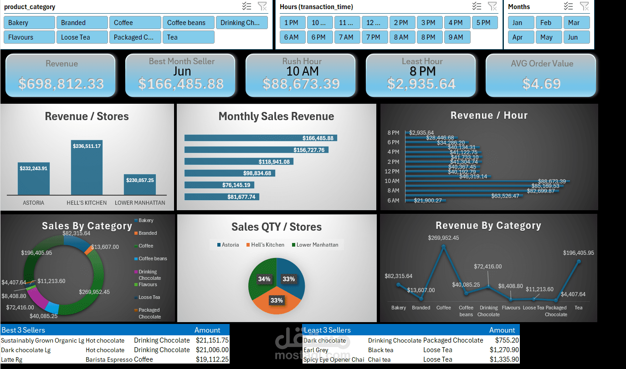Click Hell's Kitchen legend entry in pie chart
The height and width of the screenshot is (369, 626).
[x=265, y=245]
